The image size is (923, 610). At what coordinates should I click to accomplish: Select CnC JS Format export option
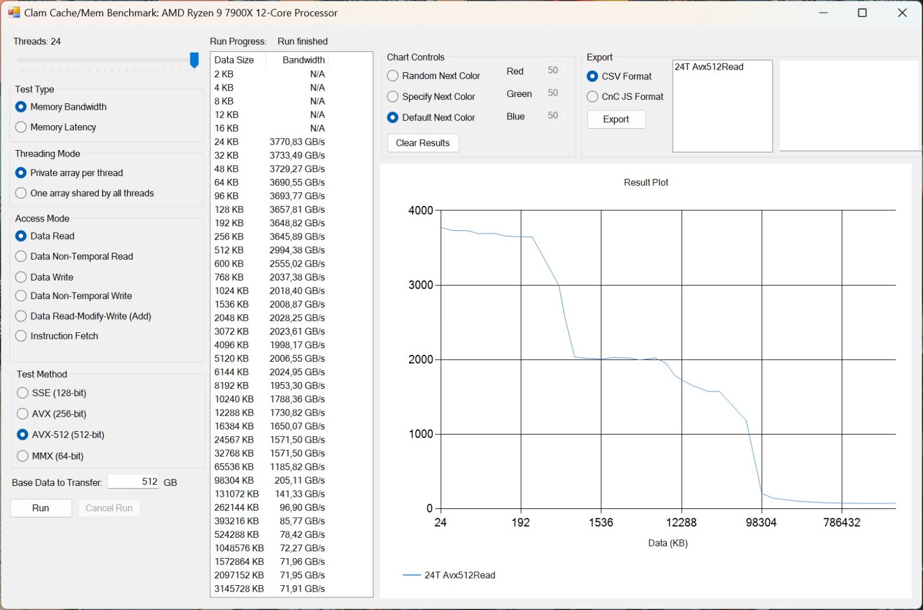click(x=625, y=96)
